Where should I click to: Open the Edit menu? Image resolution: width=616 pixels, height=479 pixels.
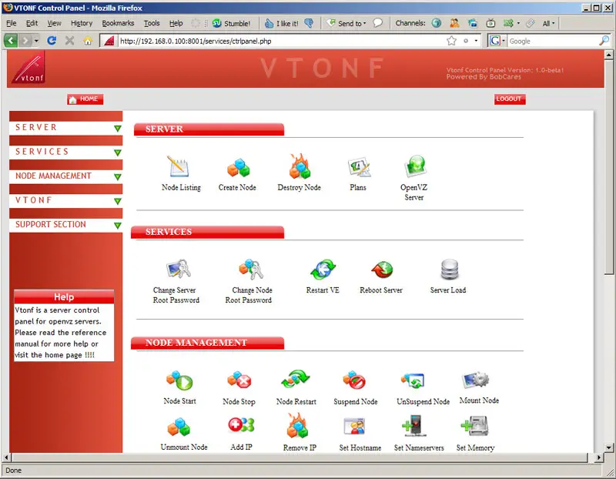(x=32, y=23)
